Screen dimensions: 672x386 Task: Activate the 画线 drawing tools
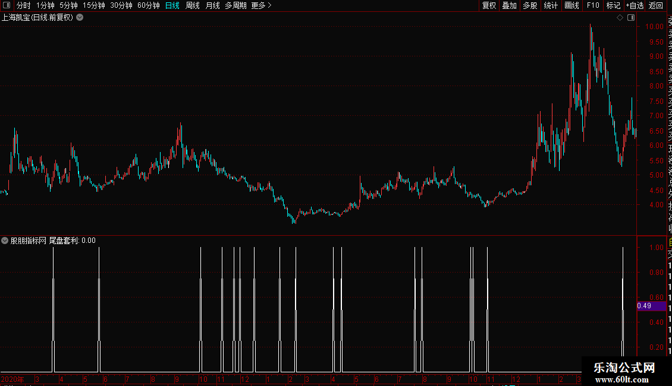point(571,5)
